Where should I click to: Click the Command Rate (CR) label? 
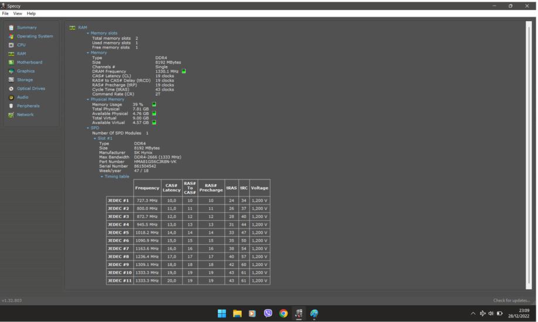(113, 94)
